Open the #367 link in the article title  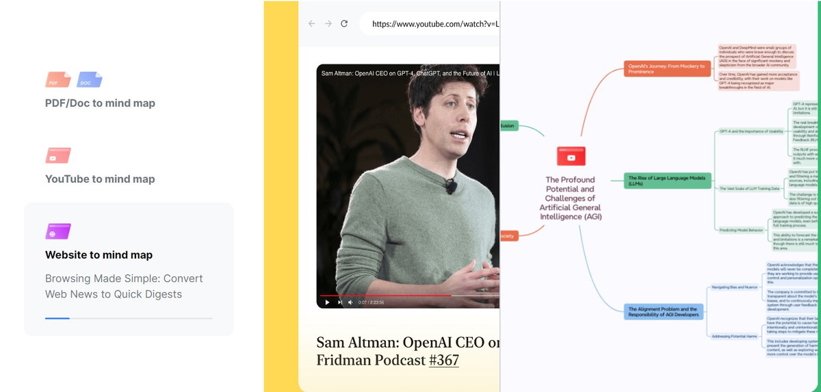(444, 360)
